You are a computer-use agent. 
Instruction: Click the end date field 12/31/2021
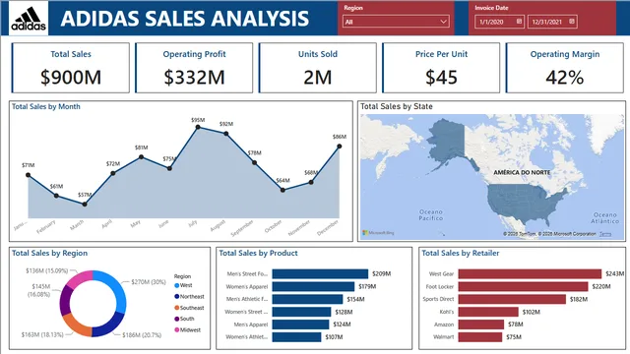[x=552, y=22]
